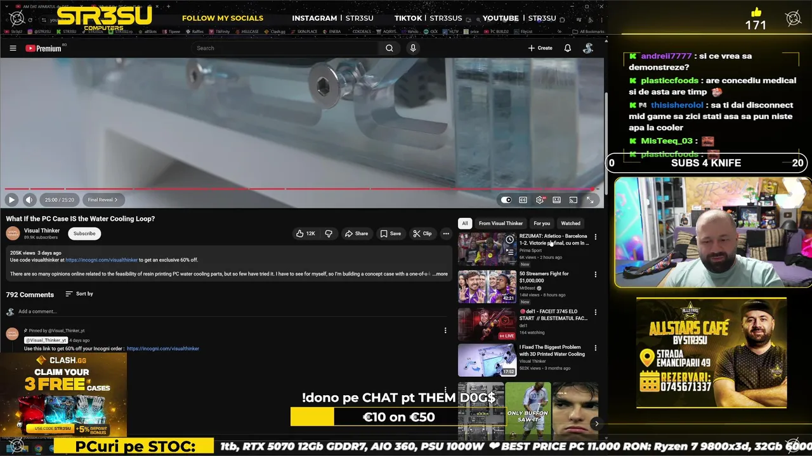Open the ONLY BUFFON SAW IT short
Screen dimensions: 812x456
pyautogui.click(x=528, y=410)
